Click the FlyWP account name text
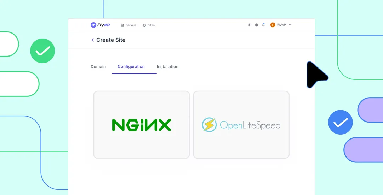This screenshot has height=195, width=383. [281, 25]
